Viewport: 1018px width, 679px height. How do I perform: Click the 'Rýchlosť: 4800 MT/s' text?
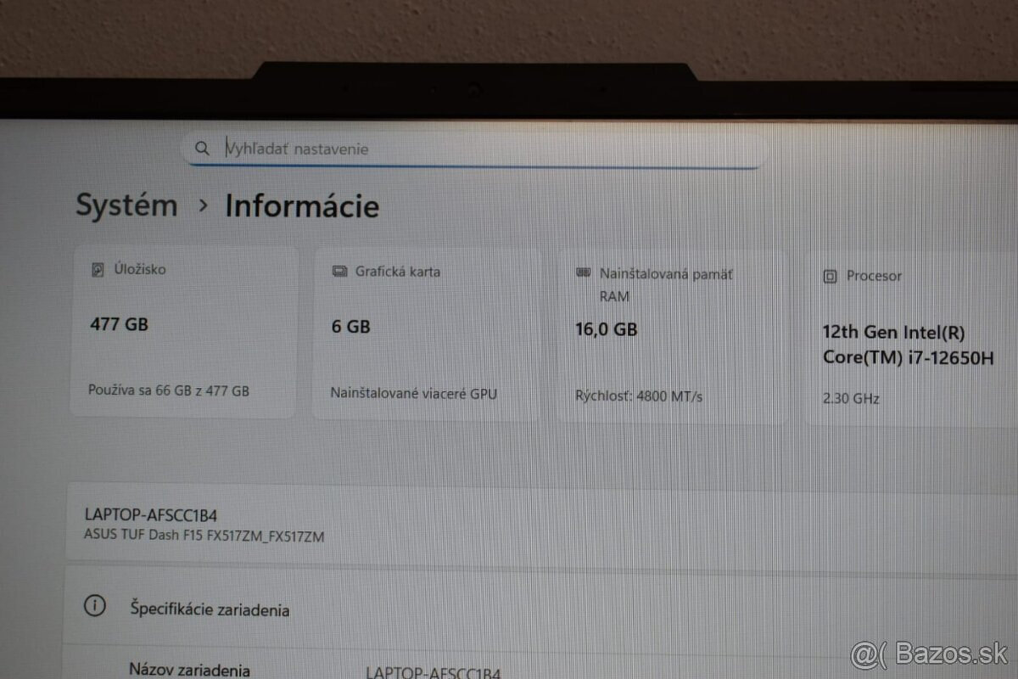[638, 396]
